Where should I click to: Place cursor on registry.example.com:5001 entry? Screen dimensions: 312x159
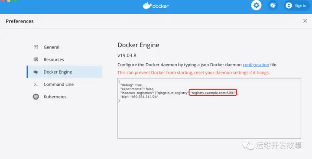pyautogui.click(x=213, y=93)
